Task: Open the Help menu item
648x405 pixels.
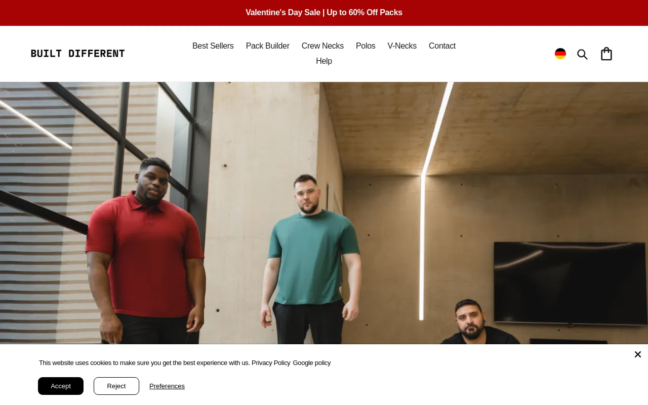Action: (324, 61)
